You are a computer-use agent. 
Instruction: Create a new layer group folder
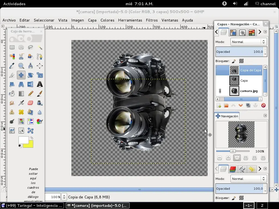pos(226,105)
